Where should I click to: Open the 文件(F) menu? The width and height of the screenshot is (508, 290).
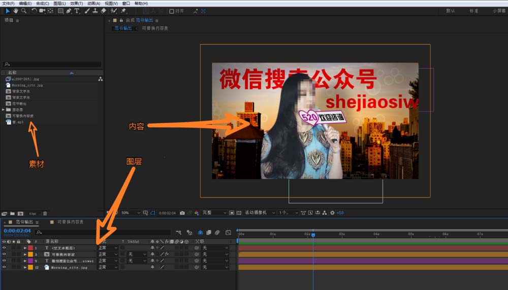[9, 3]
